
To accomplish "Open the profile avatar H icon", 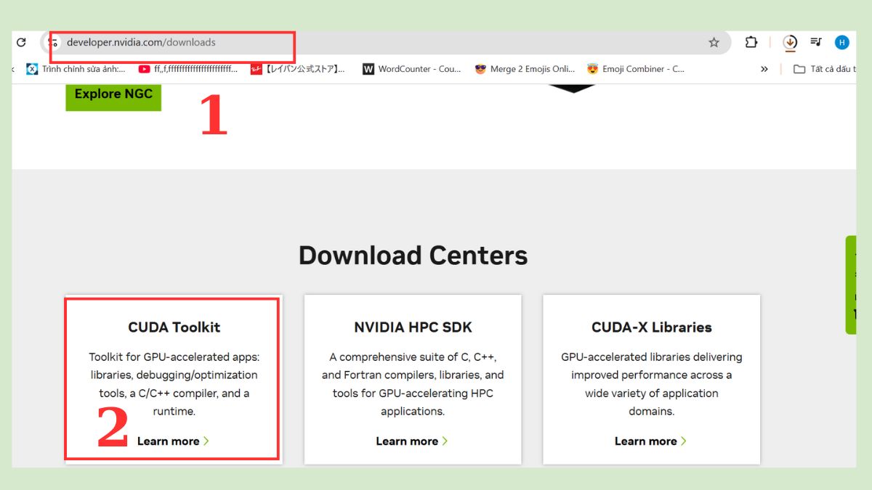I will pos(841,43).
